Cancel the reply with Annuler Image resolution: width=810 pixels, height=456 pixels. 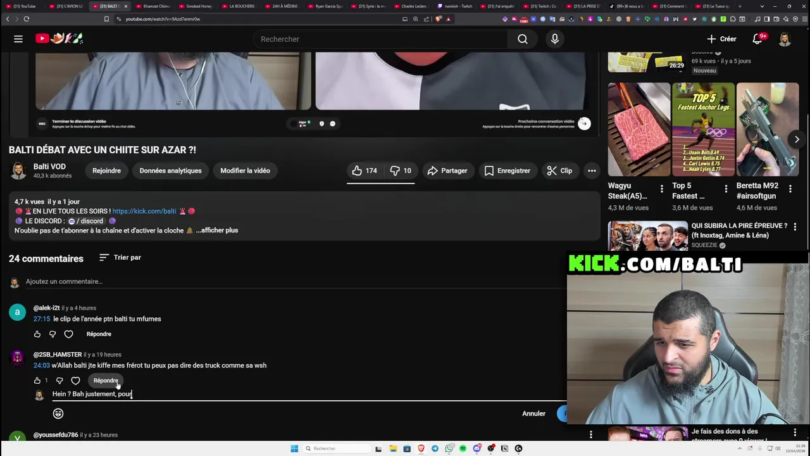[533, 414]
